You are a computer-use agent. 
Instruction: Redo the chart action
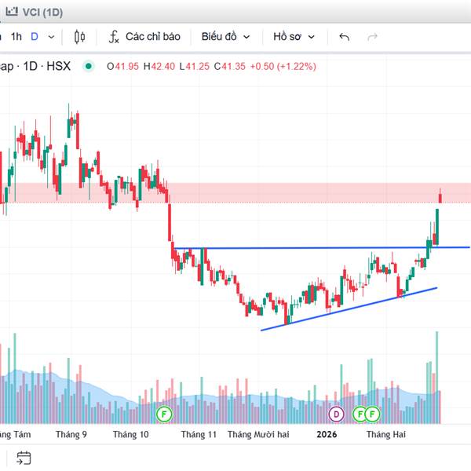[x=372, y=37]
